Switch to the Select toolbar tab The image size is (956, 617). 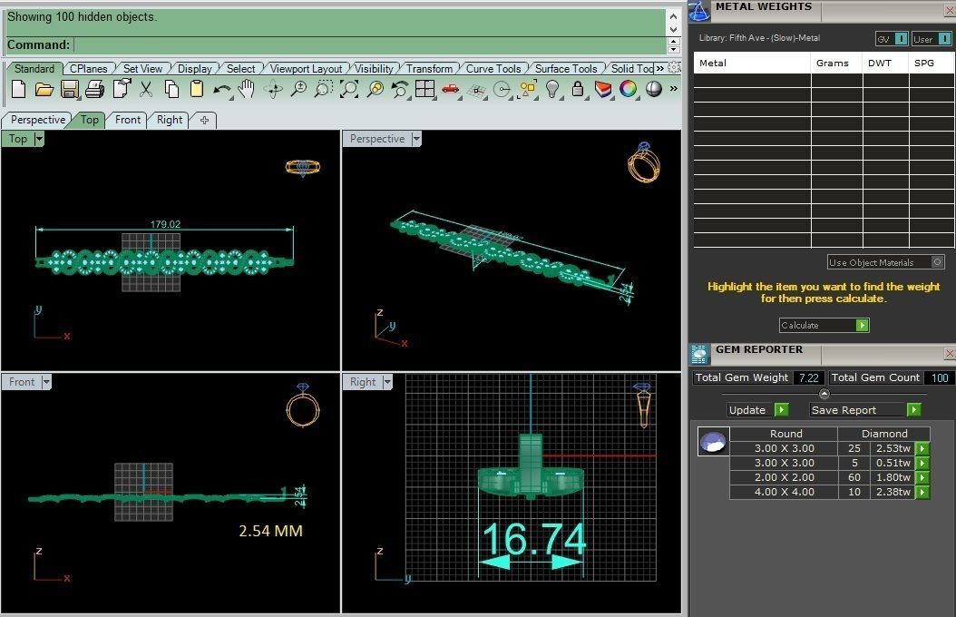[241, 69]
